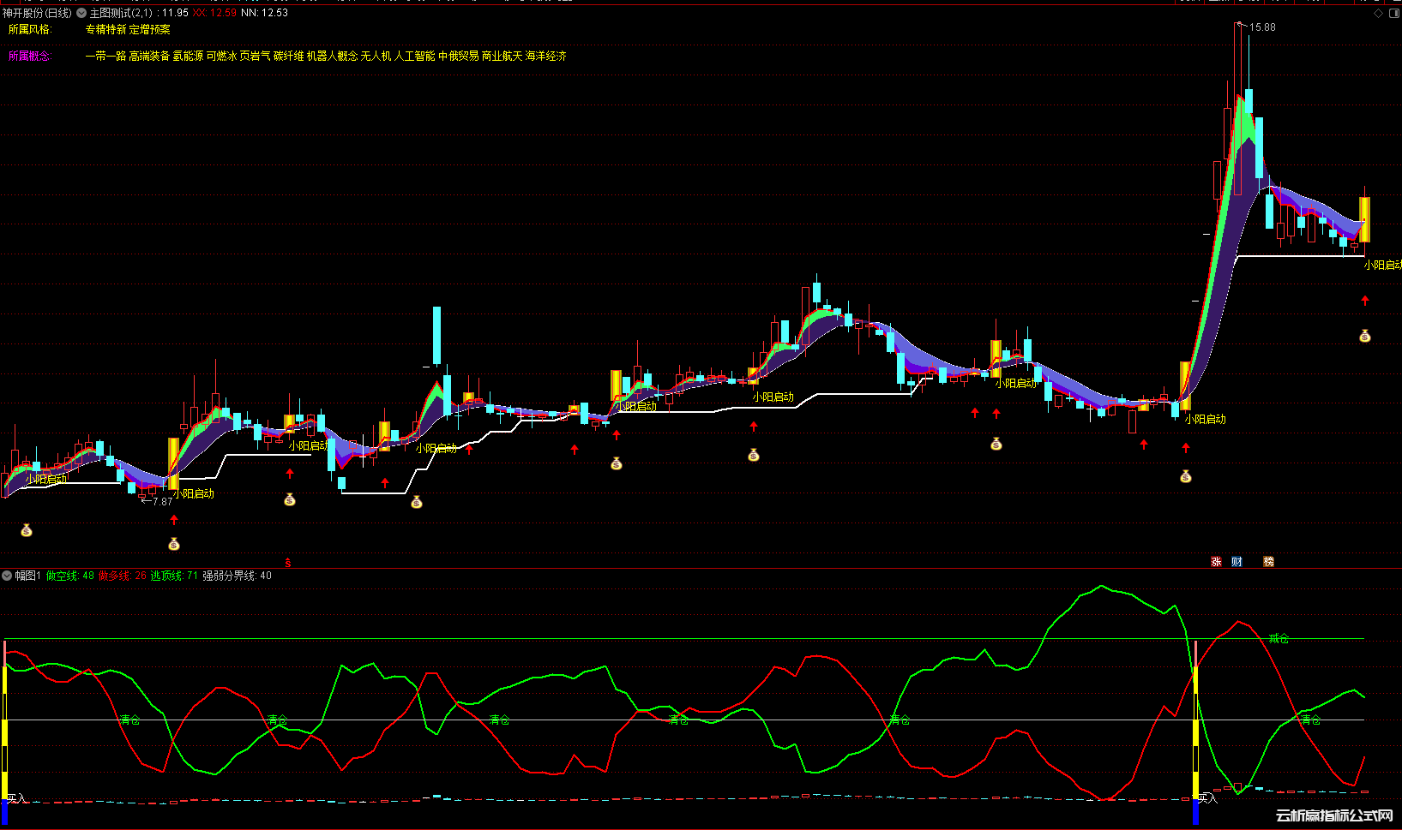Click the 7.87 low price label

tap(162, 502)
